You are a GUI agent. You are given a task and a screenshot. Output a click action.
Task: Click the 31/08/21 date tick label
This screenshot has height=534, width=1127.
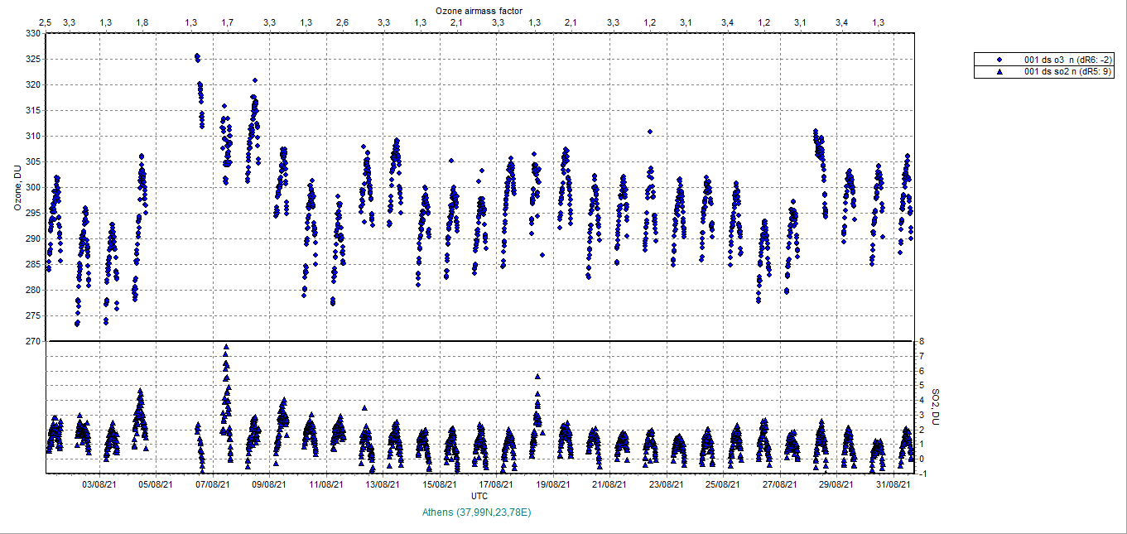(895, 485)
